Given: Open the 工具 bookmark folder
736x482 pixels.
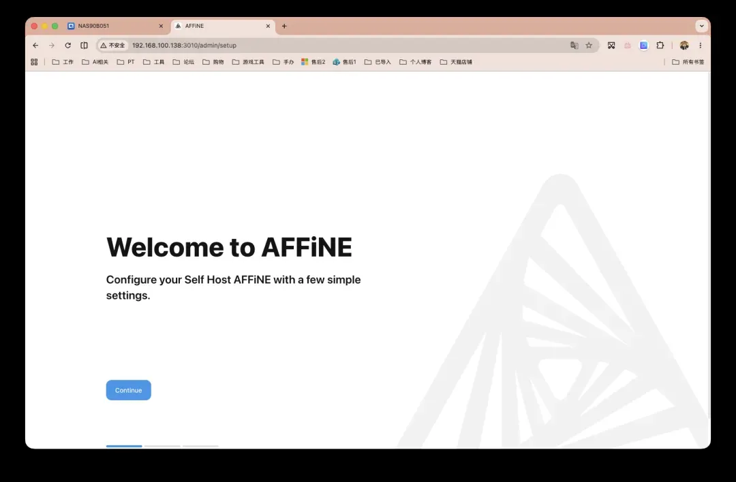Looking at the screenshot, I should point(154,62).
